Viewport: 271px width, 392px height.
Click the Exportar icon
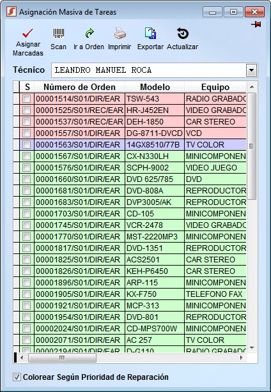coord(151,33)
